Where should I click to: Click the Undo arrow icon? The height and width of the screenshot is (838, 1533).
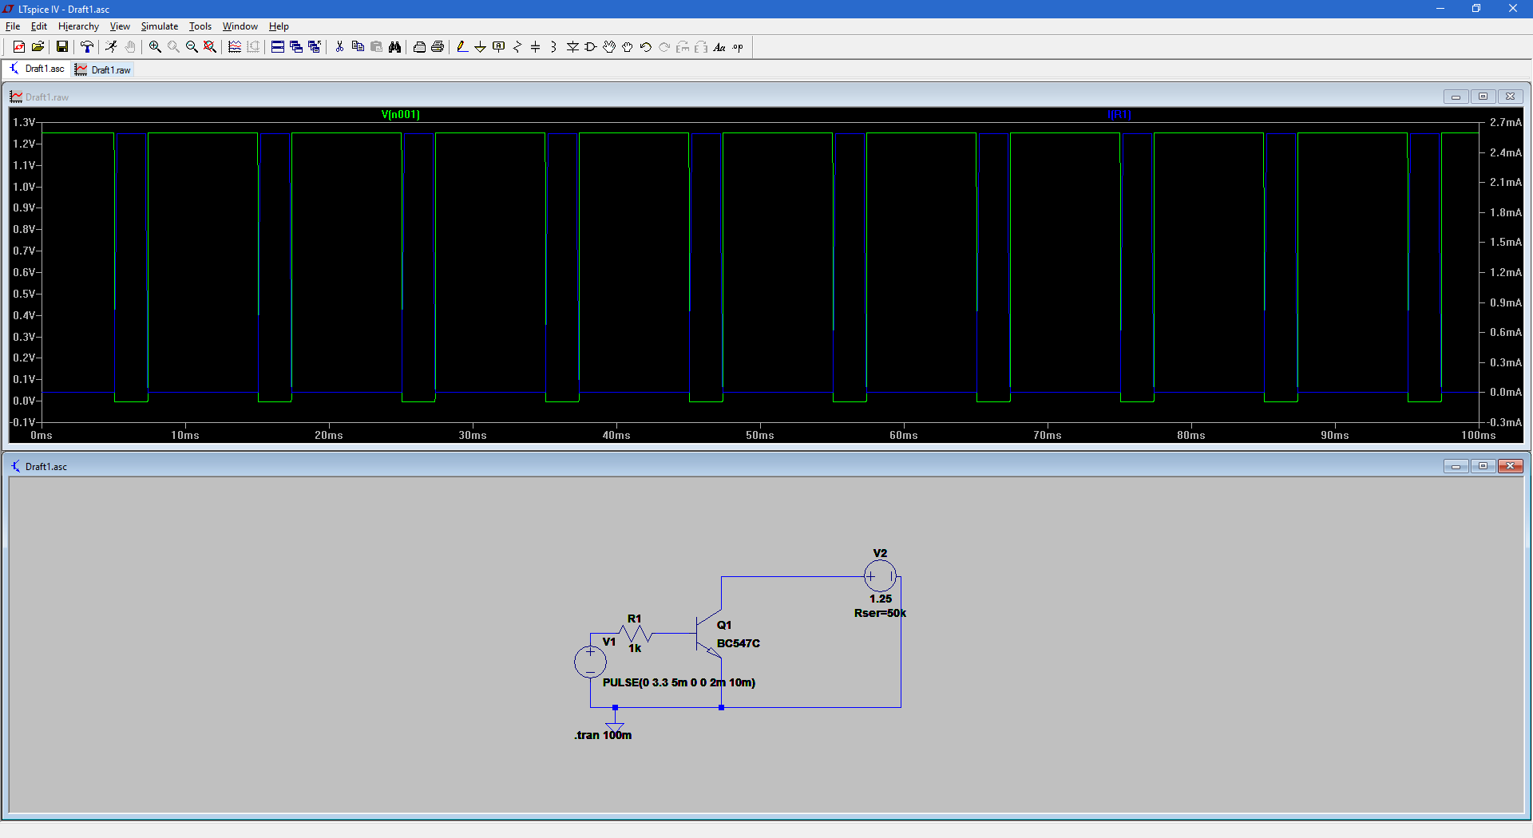[x=646, y=47]
